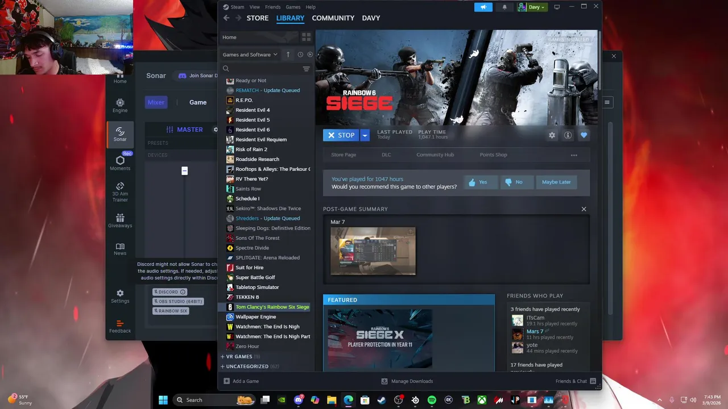Open Sonar Home sidebar icon

click(120, 77)
